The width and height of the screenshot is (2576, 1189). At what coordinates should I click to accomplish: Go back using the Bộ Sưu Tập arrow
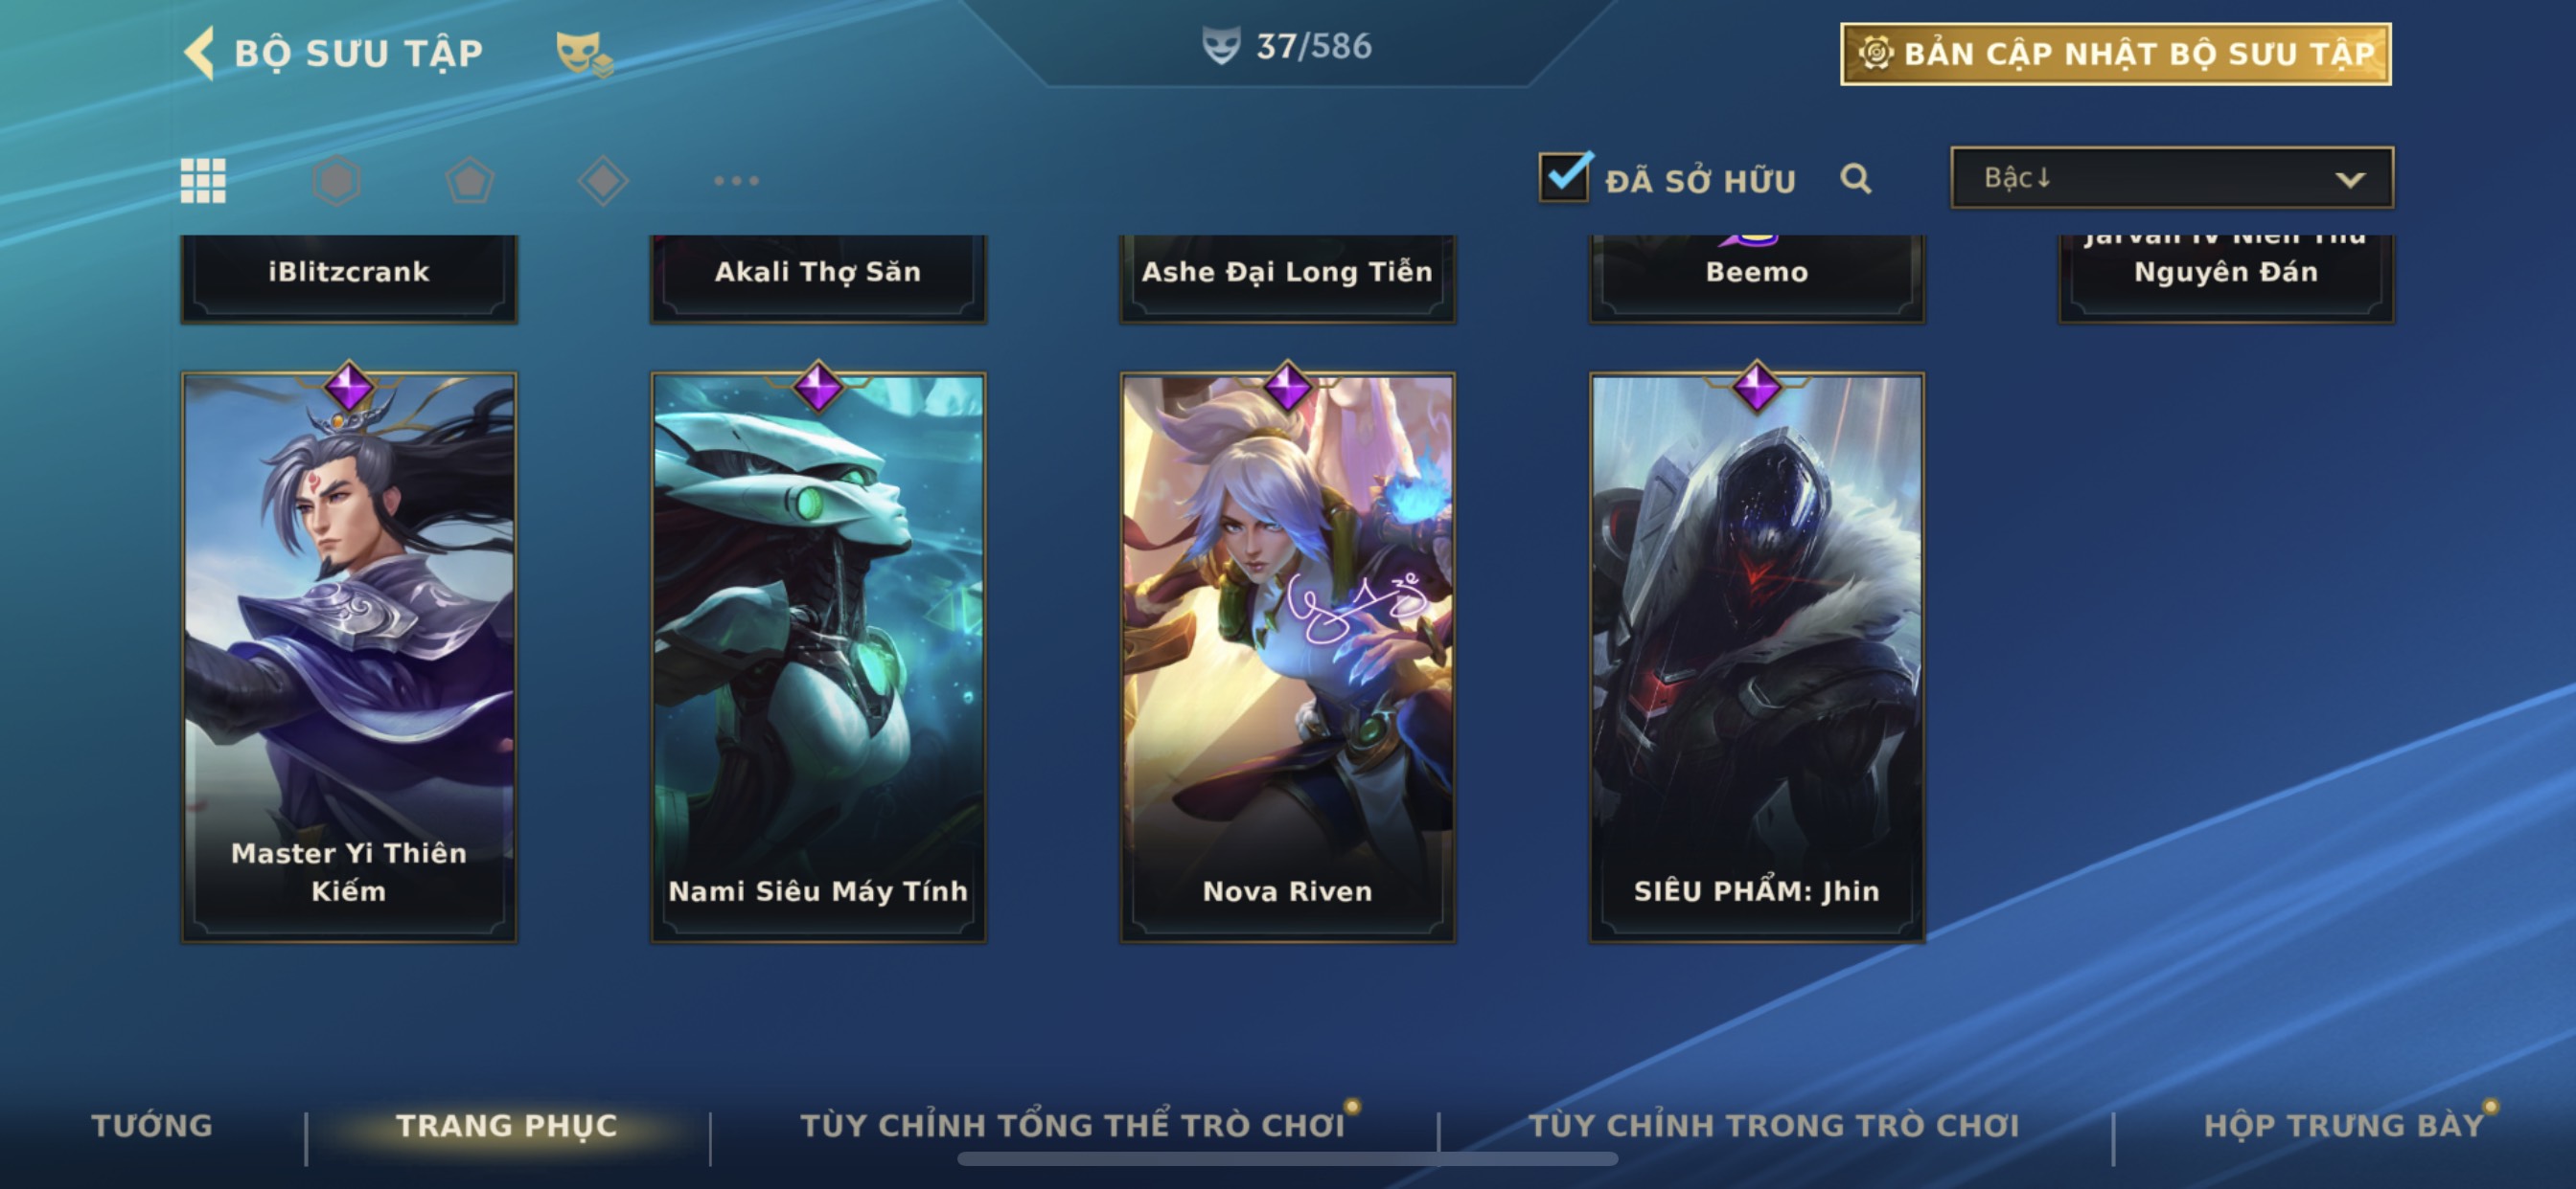click(x=200, y=52)
